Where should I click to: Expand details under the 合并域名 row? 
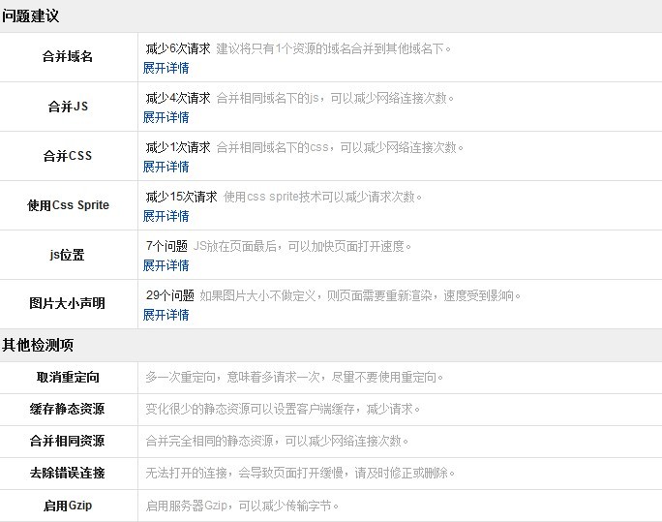click(x=165, y=68)
